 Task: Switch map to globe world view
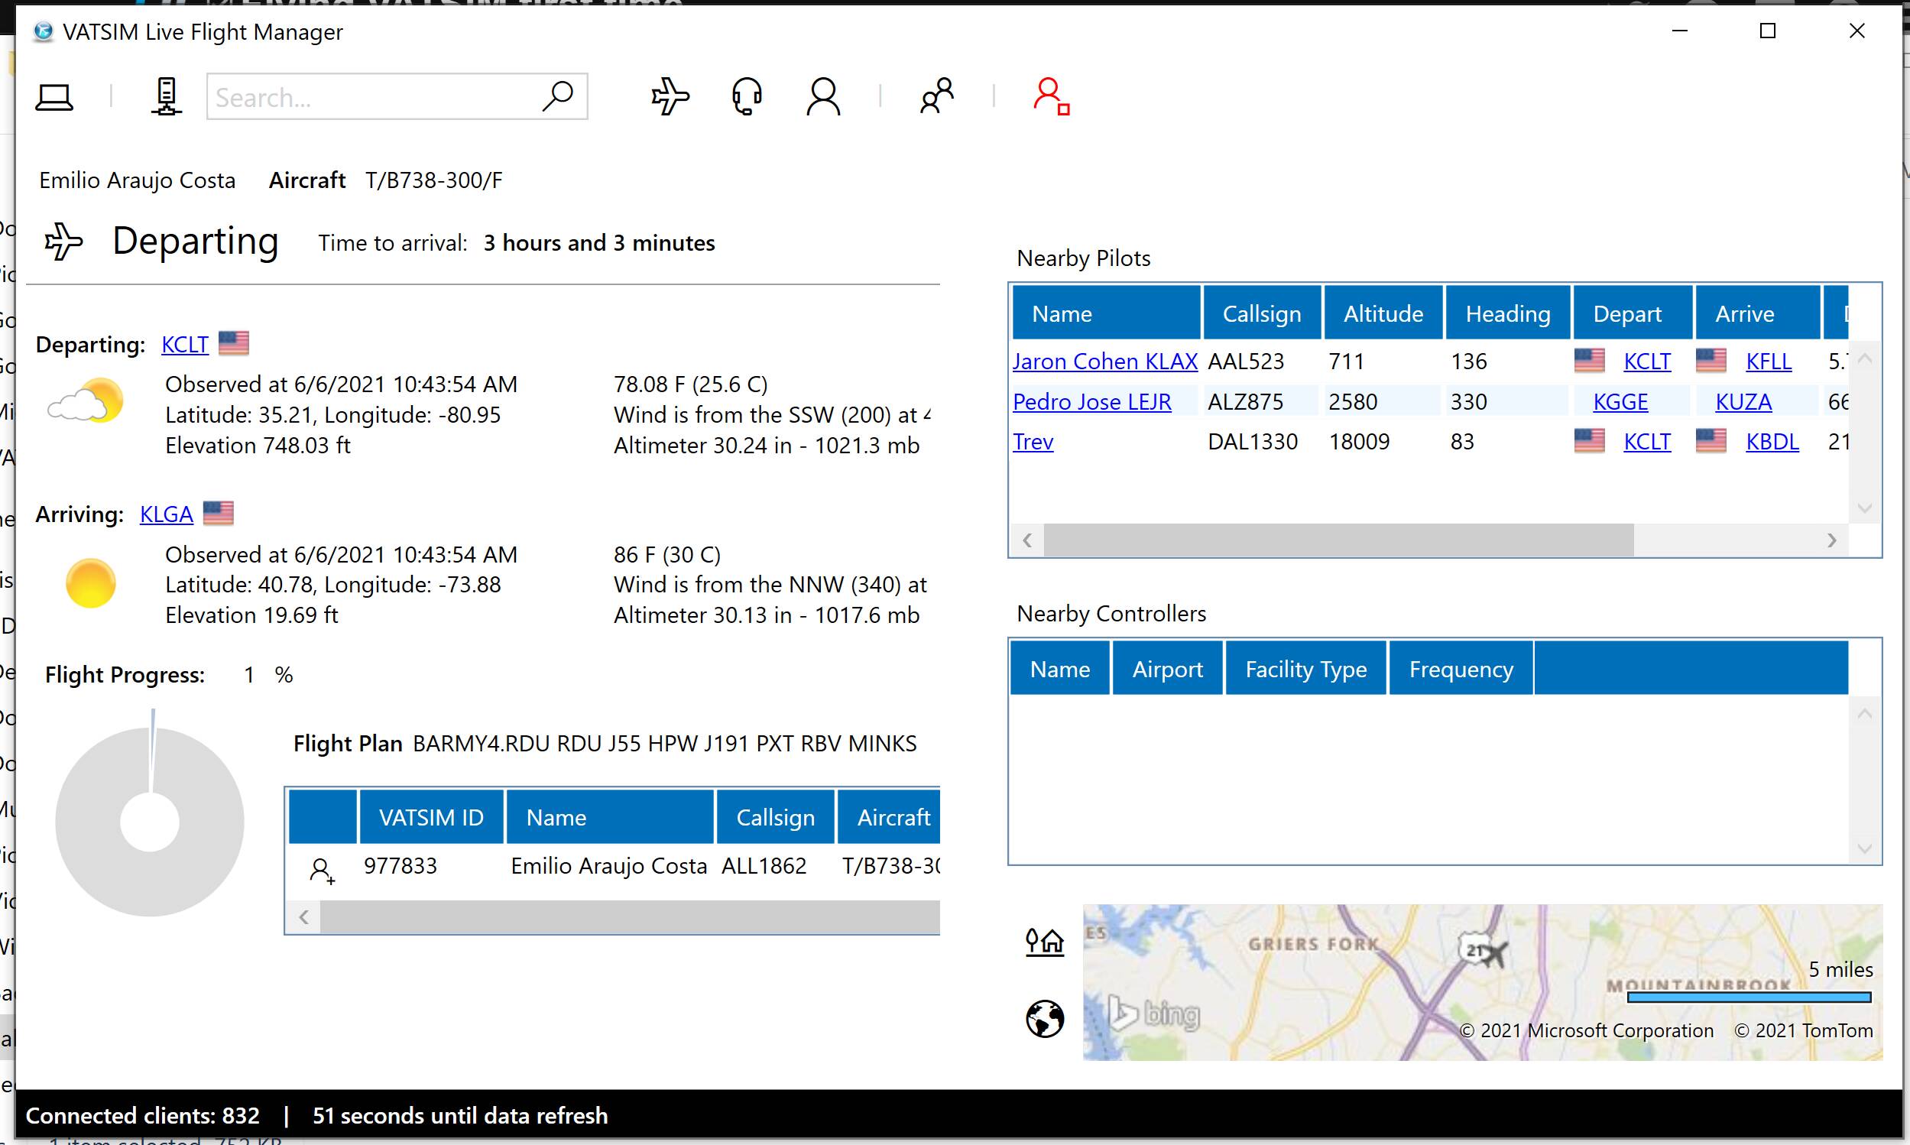(1045, 1019)
